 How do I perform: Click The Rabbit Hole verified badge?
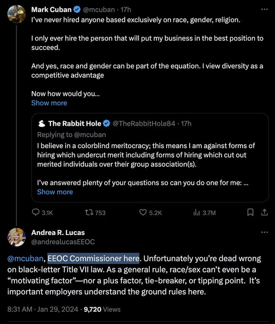(107, 123)
